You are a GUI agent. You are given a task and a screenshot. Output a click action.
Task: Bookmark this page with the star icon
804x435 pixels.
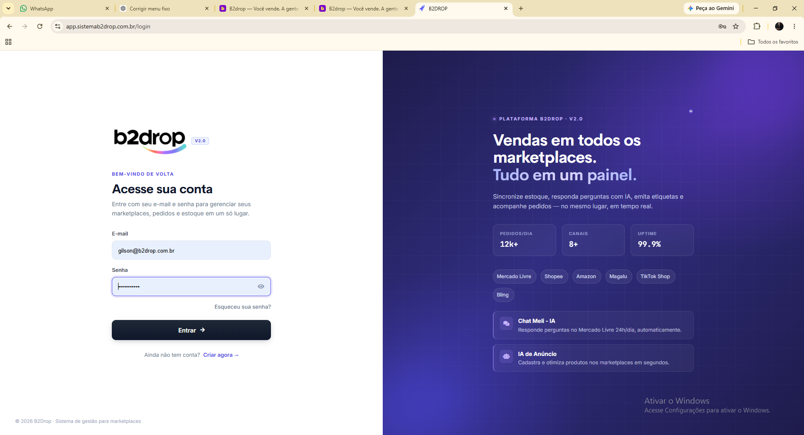click(736, 26)
